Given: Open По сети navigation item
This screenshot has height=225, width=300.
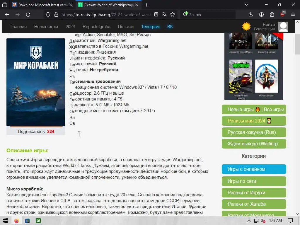Looking at the screenshot, I should (x=126, y=27).
